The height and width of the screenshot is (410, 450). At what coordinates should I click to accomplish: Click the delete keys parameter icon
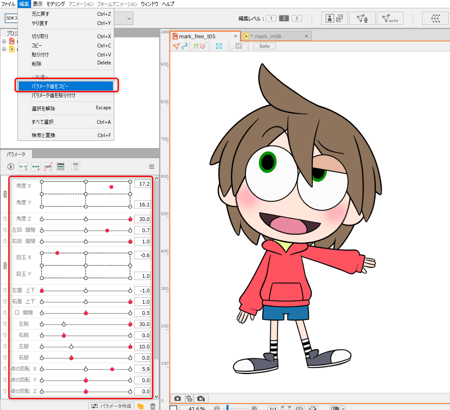pos(48,167)
